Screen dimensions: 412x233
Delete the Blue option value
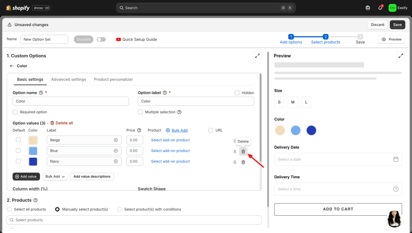(243, 151)
